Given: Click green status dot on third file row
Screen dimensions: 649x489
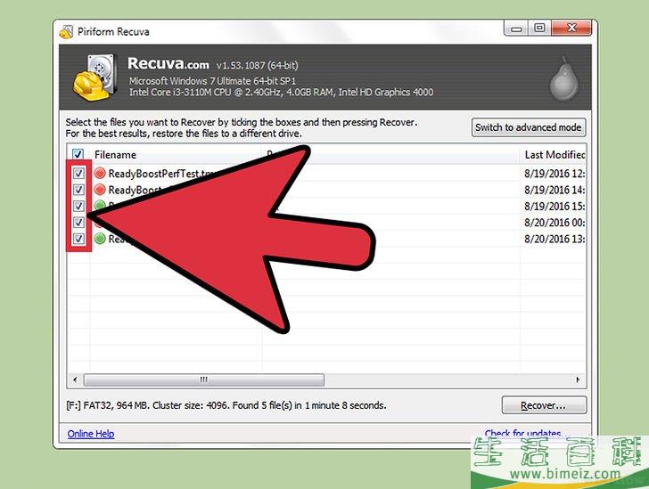Looking at the screenshot, I should tap(99, 205).
